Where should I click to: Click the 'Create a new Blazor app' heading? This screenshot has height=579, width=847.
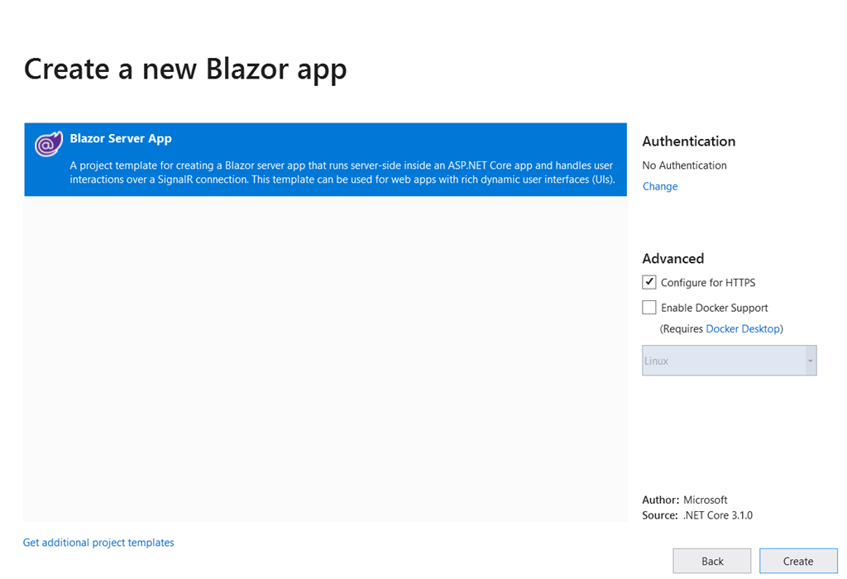[x=185, y=69]
